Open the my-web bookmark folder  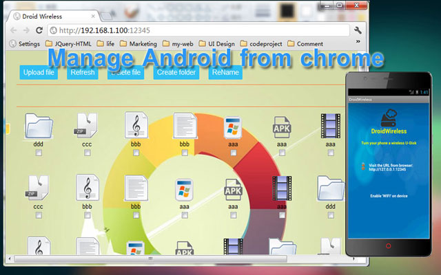pyautogui.click(x=178, y=44)
